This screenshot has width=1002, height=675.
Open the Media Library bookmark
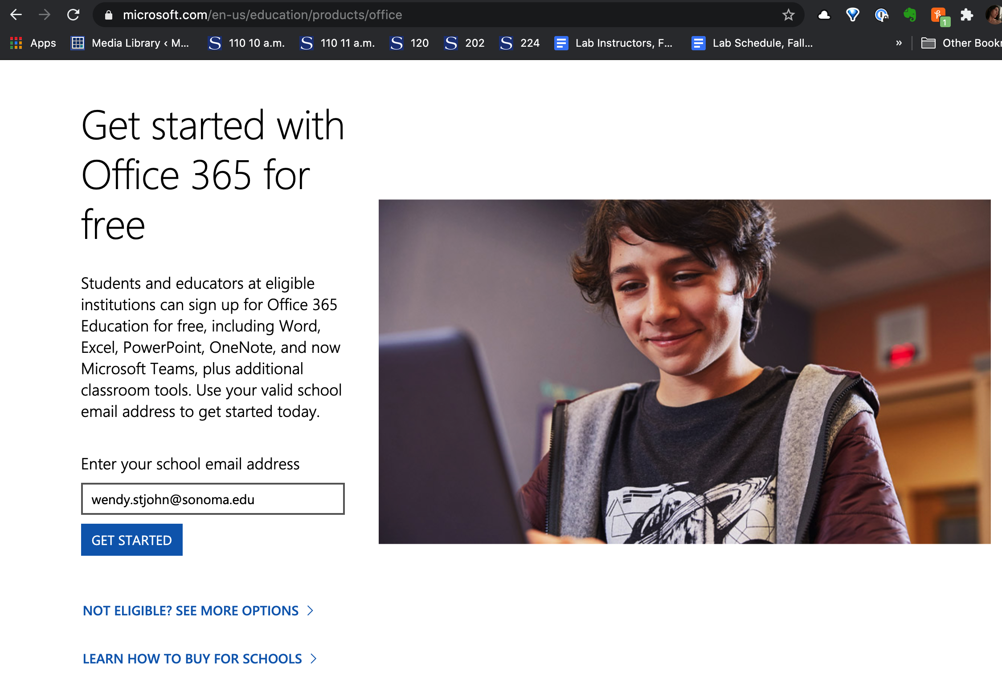click(x=130, y=43)
